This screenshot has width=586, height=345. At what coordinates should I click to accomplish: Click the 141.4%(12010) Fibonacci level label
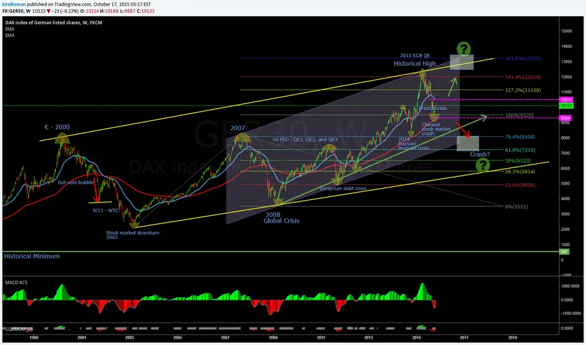(x=523, y=77)
